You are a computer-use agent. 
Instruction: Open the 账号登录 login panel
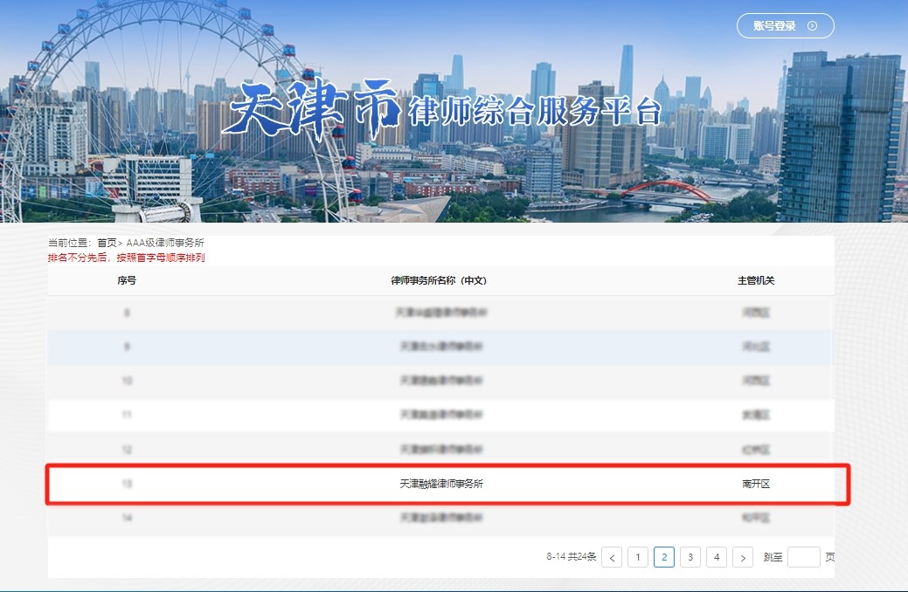click(780, 25)
